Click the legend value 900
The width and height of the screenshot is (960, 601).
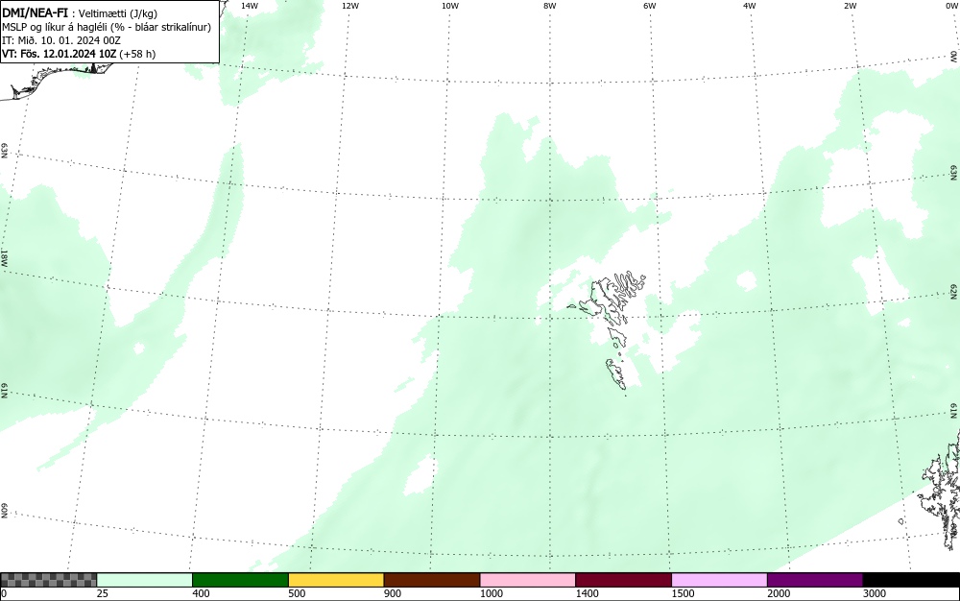point(393,593)
